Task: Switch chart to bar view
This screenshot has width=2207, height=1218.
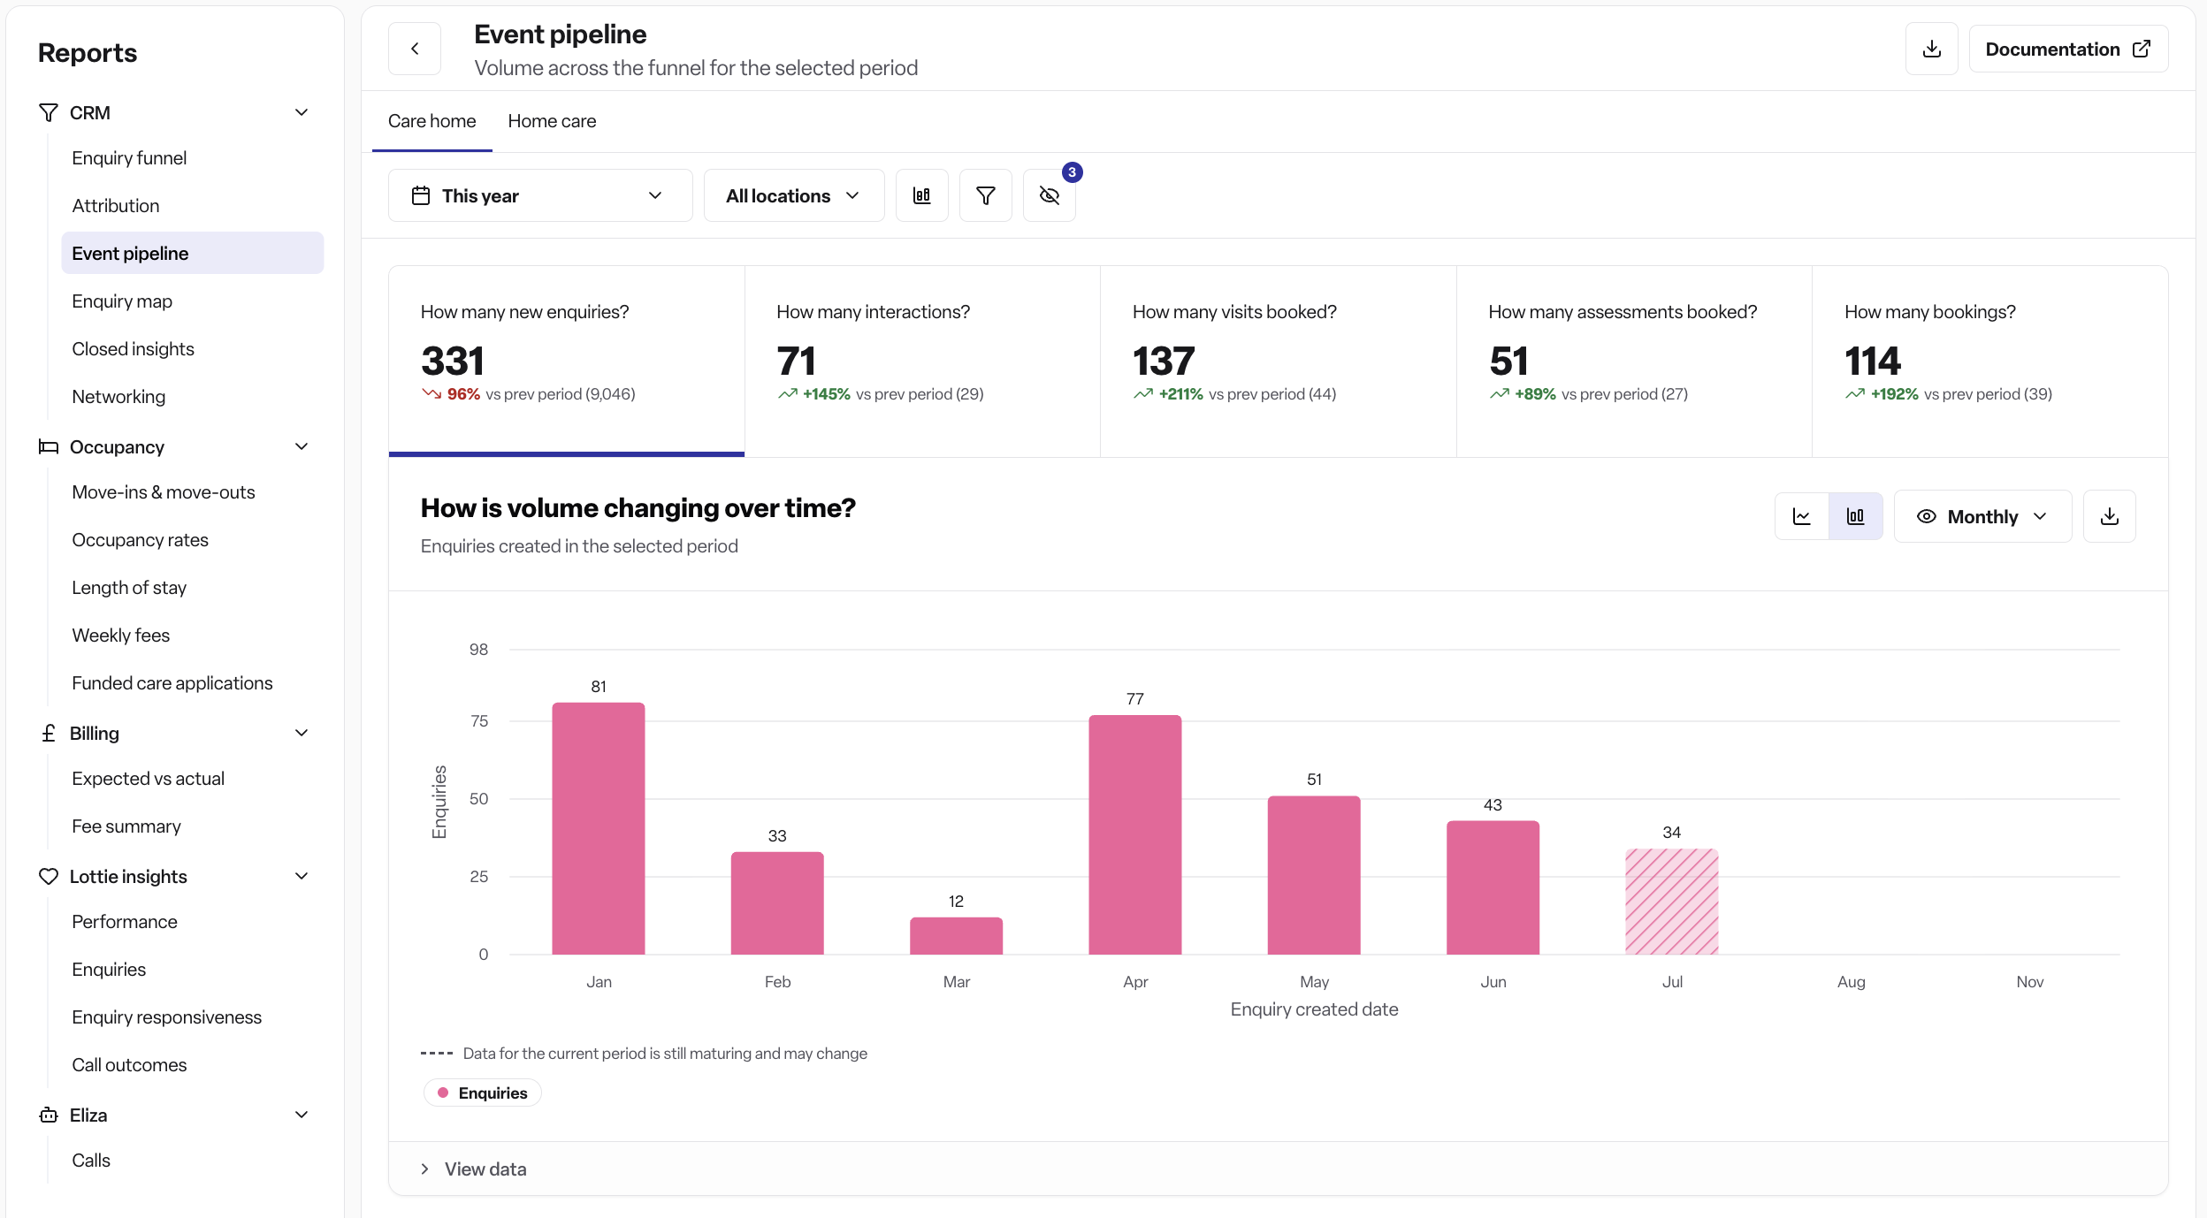Action: [x=1855, y=516]
